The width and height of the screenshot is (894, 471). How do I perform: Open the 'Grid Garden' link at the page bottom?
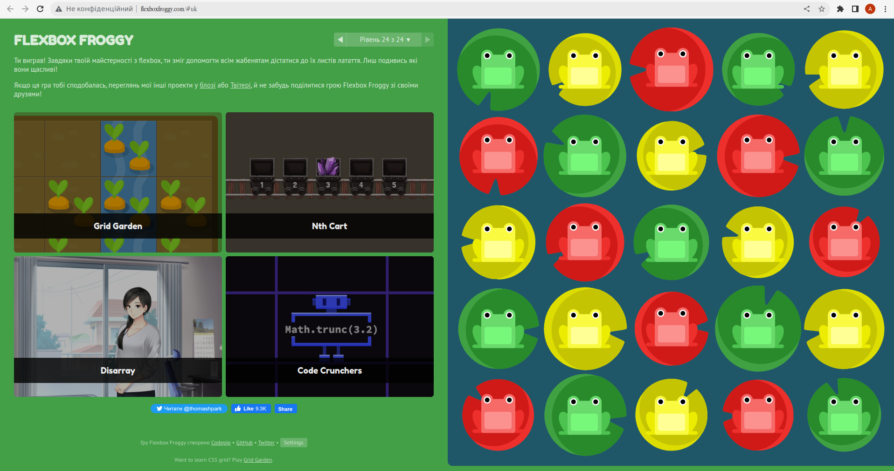[257, 460]
